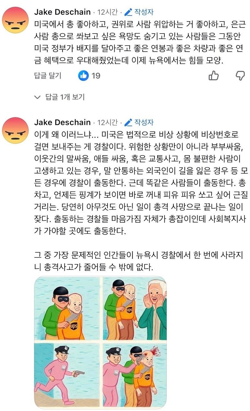Open the comic panel with the screaming gray-haired man

click(134, 309)
